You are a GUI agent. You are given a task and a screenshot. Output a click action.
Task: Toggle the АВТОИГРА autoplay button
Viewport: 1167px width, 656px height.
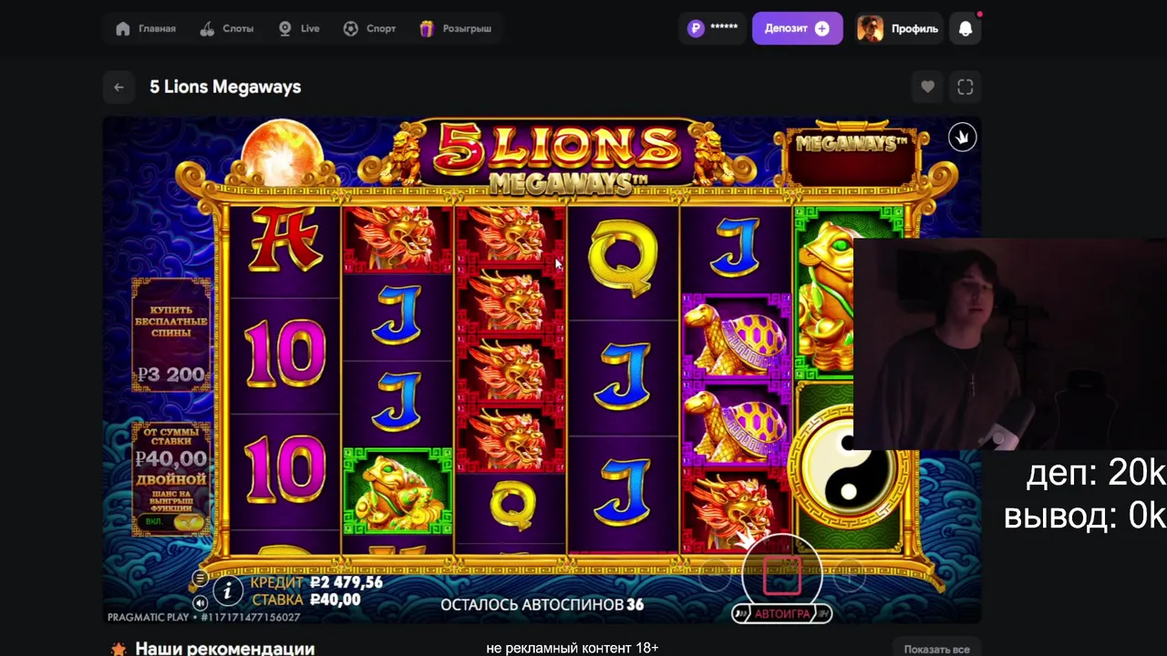pos(782,614)
